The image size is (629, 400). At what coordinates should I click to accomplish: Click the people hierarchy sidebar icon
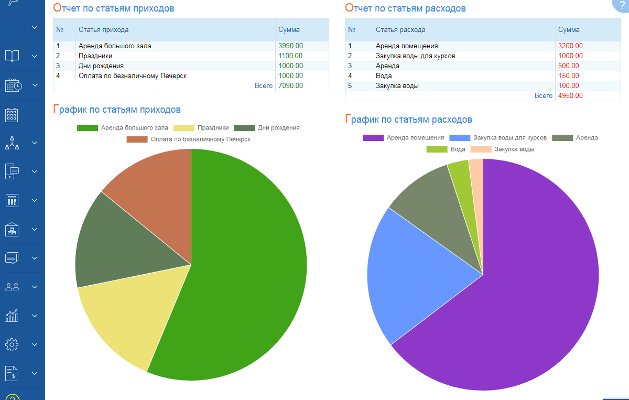12,143
